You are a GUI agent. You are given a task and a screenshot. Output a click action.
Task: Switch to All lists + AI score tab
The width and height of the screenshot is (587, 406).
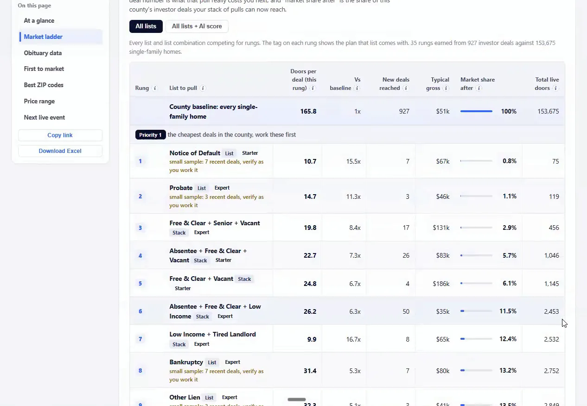[x=197, y=26]
